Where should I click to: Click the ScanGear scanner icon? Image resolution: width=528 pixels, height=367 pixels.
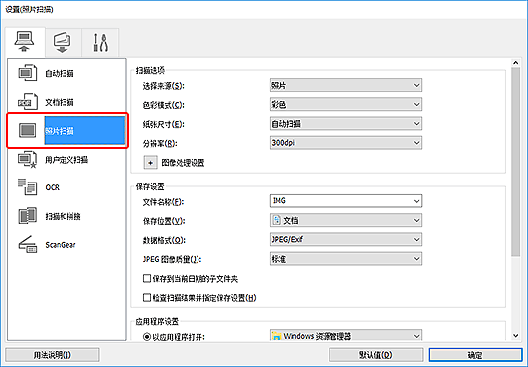[x=27, y=244]
